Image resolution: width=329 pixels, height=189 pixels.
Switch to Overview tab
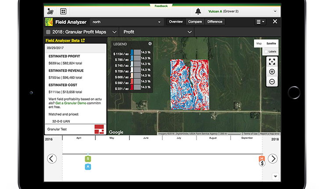(176, 22)
